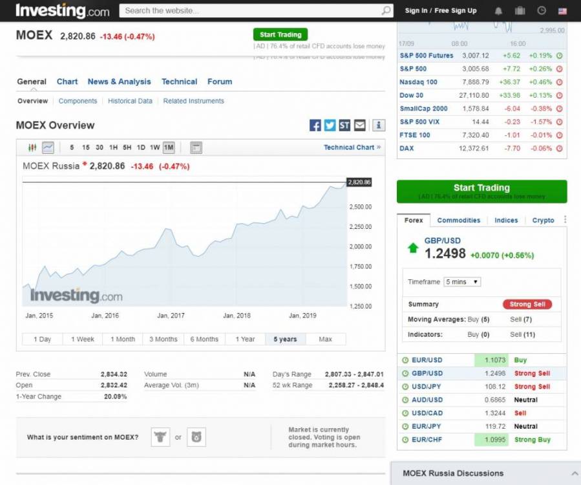The width and height of the screenshot is (581, 485).
Task: Set chart range to 6 Months
Action: pyautogui.click(x=204, y=339)
